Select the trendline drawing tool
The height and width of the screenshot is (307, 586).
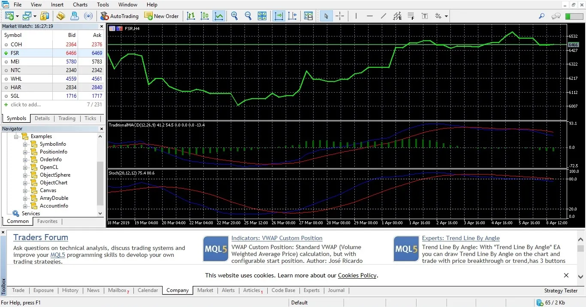(383, 16)
